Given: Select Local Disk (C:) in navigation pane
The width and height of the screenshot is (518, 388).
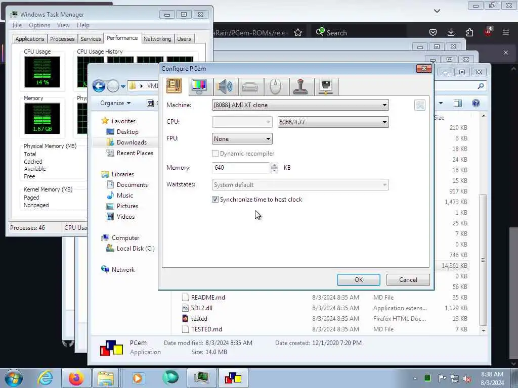Looking at the screenshot, I should tap(136, 249).
